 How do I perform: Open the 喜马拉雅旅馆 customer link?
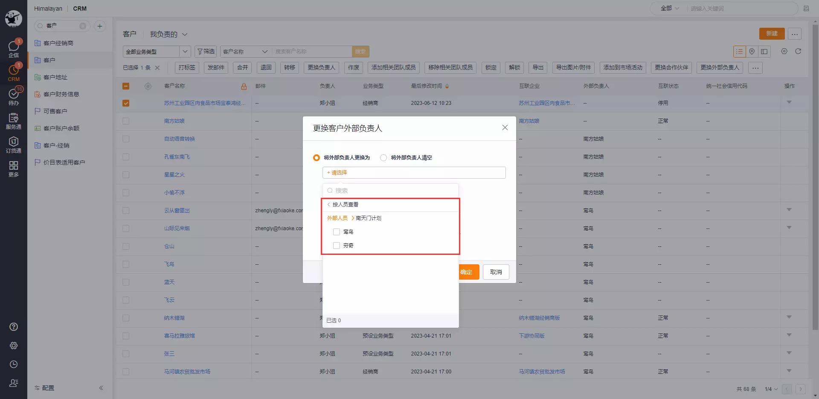pos(179,336)
